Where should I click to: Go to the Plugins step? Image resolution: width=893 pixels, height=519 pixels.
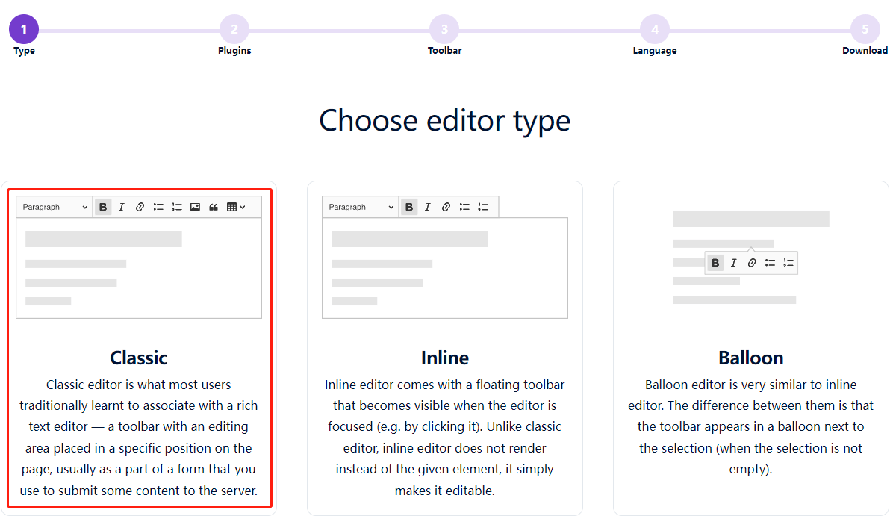click(x=234, y=28)
